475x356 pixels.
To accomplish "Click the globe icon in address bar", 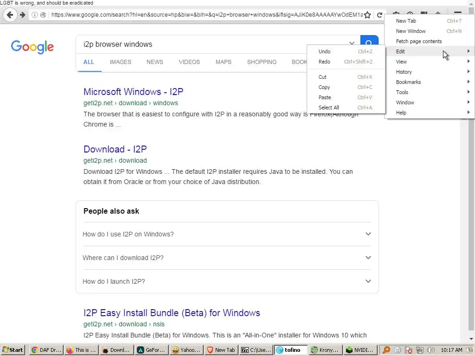I will coord(43,14).
